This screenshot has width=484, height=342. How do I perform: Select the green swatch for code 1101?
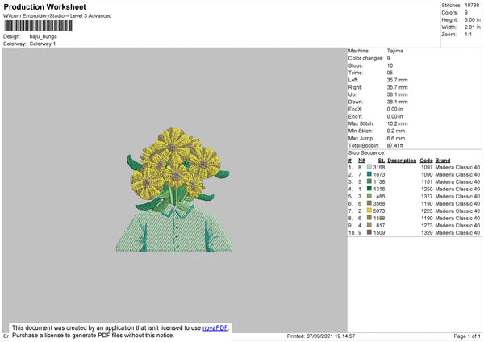(x=369, y=181)
